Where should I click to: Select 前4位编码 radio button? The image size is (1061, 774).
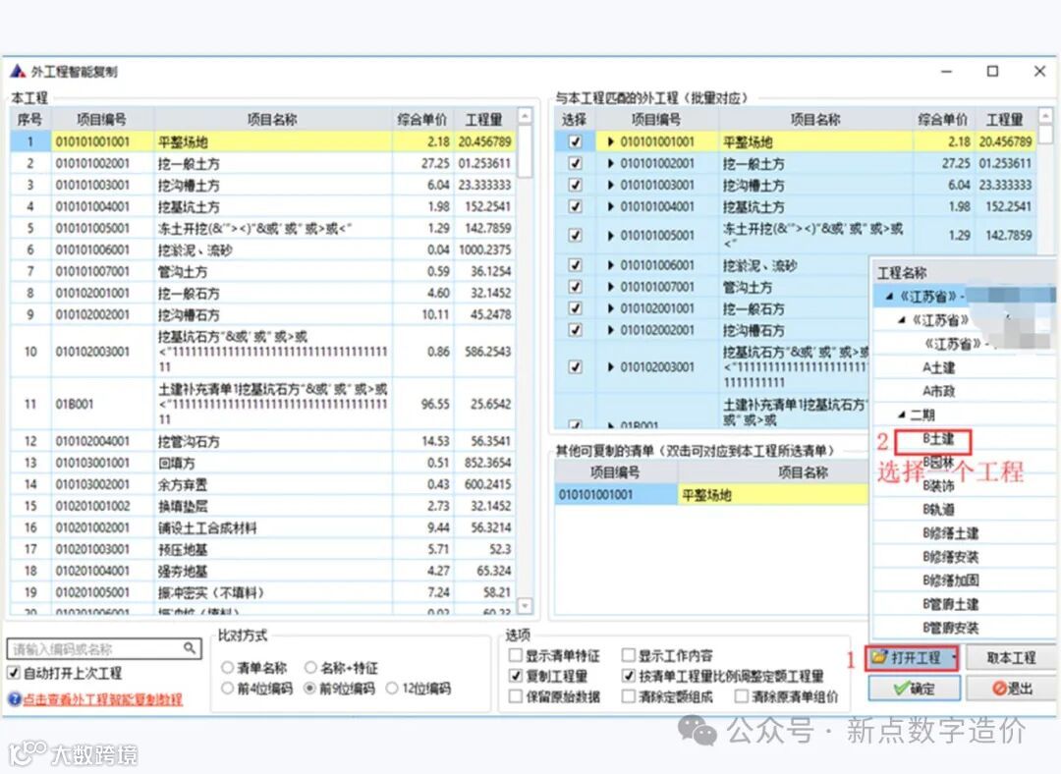tap(227, 689)
